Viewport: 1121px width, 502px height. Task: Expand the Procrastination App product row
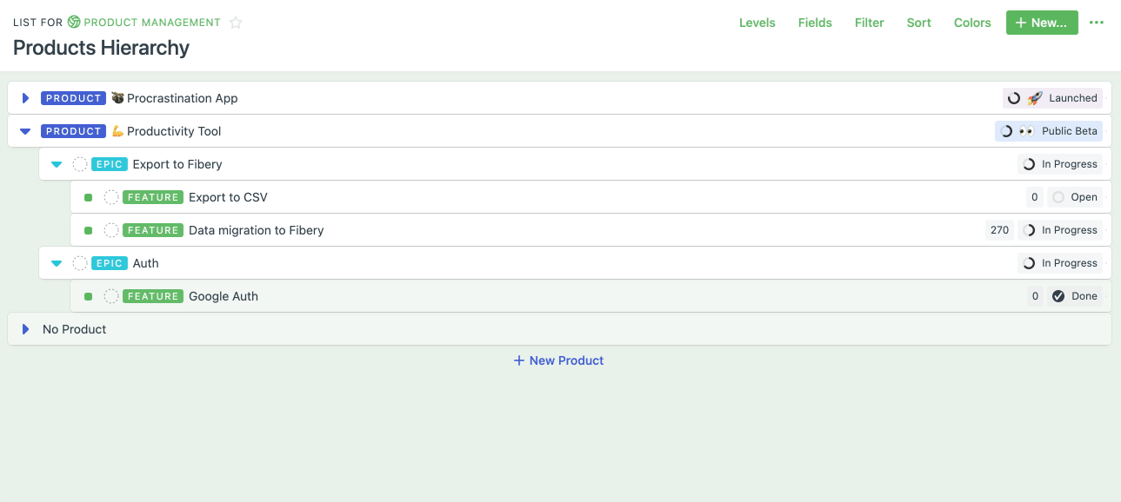tap(25, 97)
